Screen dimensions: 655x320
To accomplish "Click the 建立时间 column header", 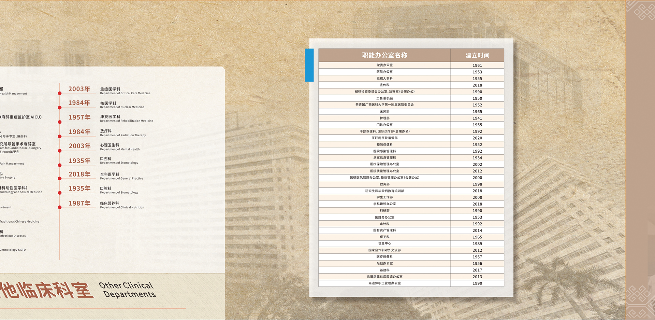I will [x=477, y=55].
